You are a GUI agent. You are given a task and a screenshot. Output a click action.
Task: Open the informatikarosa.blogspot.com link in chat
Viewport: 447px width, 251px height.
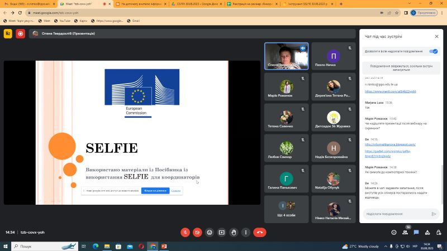(x=390, y=144)
